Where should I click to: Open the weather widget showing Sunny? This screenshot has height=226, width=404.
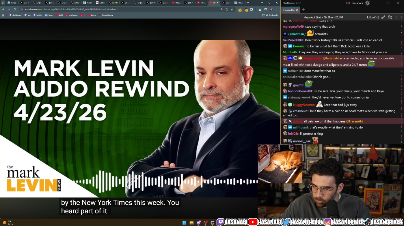[8, 223]
